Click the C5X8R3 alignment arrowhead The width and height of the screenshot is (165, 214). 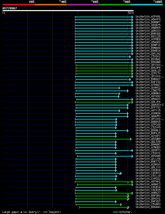click(x=121, y=205)
